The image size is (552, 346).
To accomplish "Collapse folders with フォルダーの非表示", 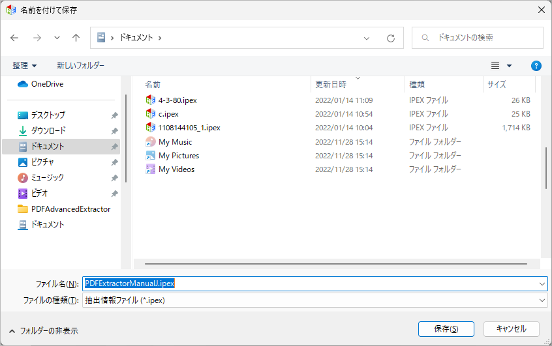I will pyautogui.click(x=43, y=331).
